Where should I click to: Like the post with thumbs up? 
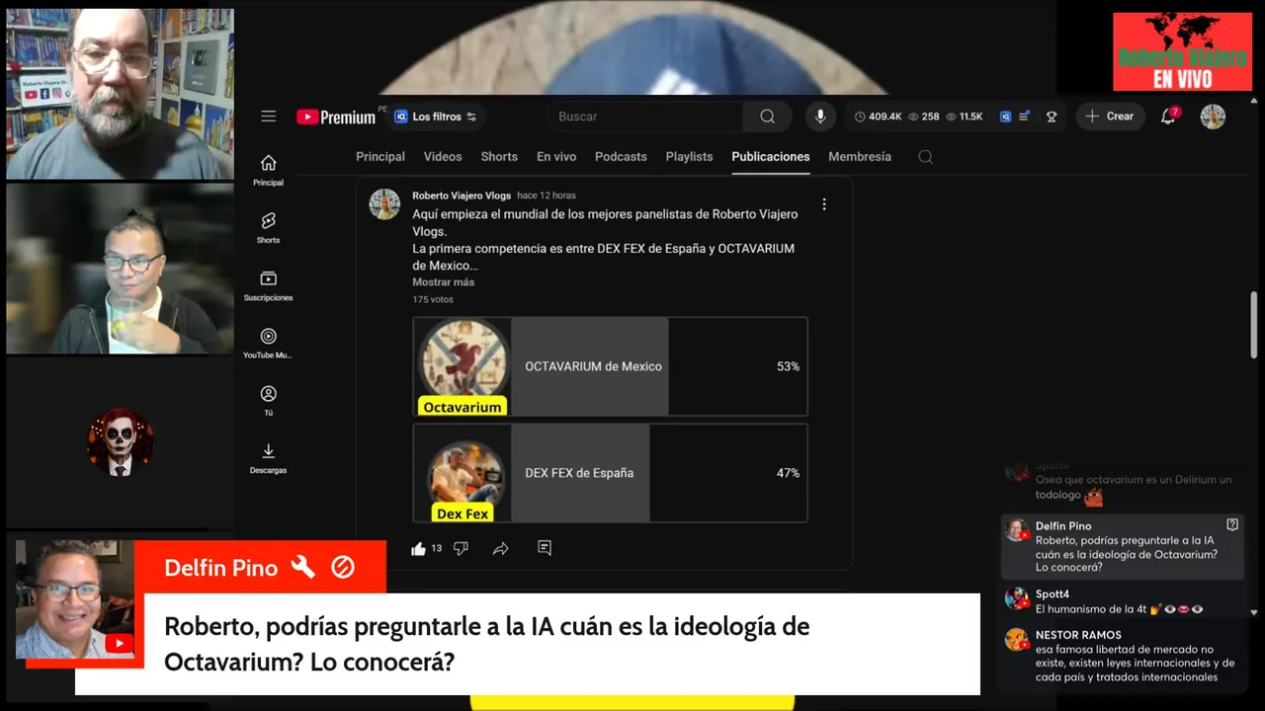tap(418, 548)
